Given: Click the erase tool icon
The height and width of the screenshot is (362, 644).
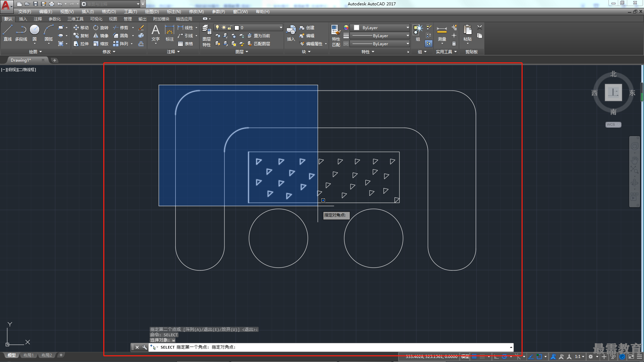Looking at the screenshot, I should coord(141,27).
